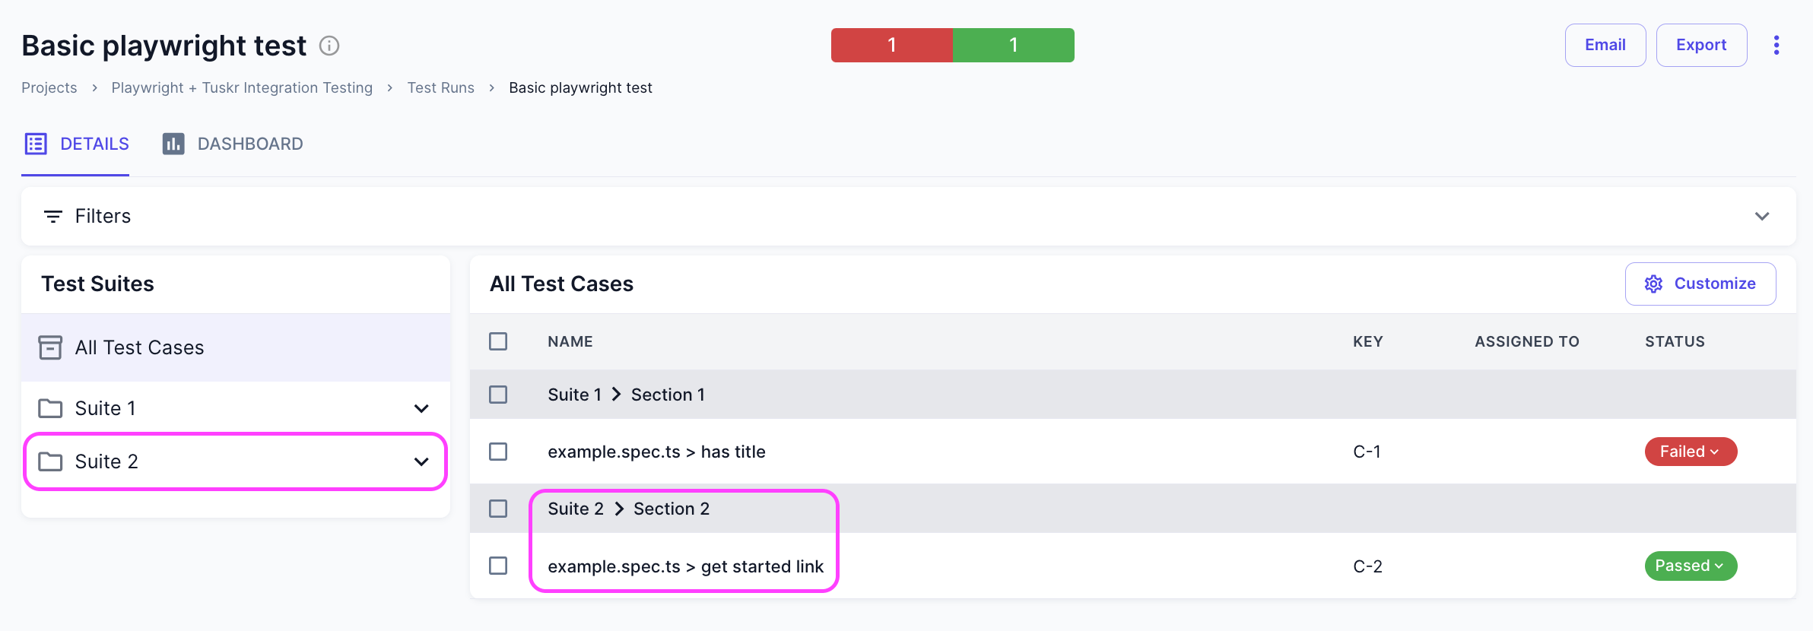The image size is (1813, 631).
Task: Open the three-dot more options menu
Action: click(x=1776, y=45)
